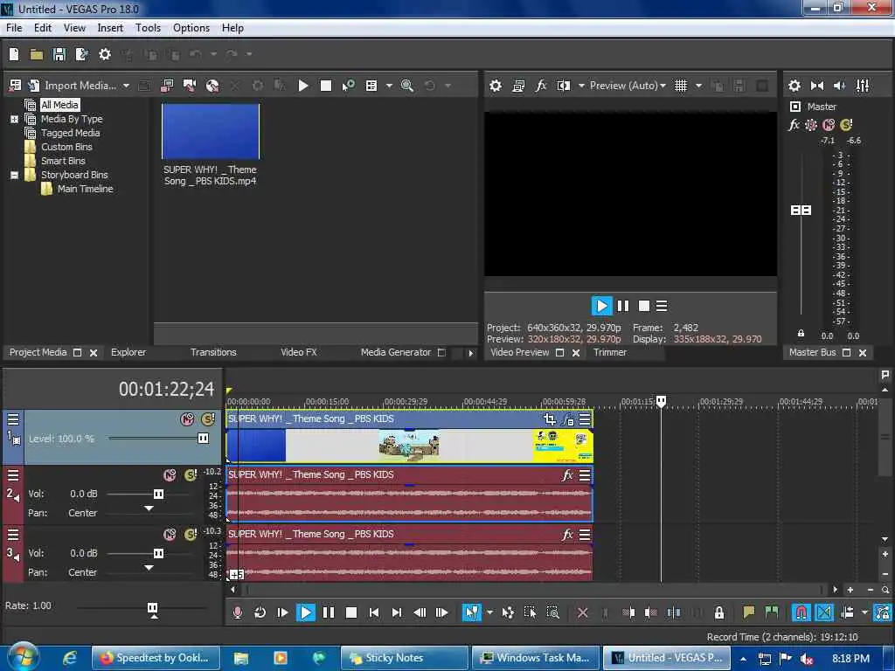Toggle Loop Playback in timeline transport
This screenshot has width=895, height=671.
pyautogui.click(x=260, y=612)
